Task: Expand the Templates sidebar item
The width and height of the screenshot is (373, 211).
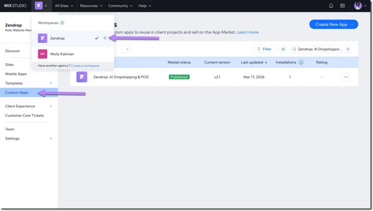Action: (28, 83)
